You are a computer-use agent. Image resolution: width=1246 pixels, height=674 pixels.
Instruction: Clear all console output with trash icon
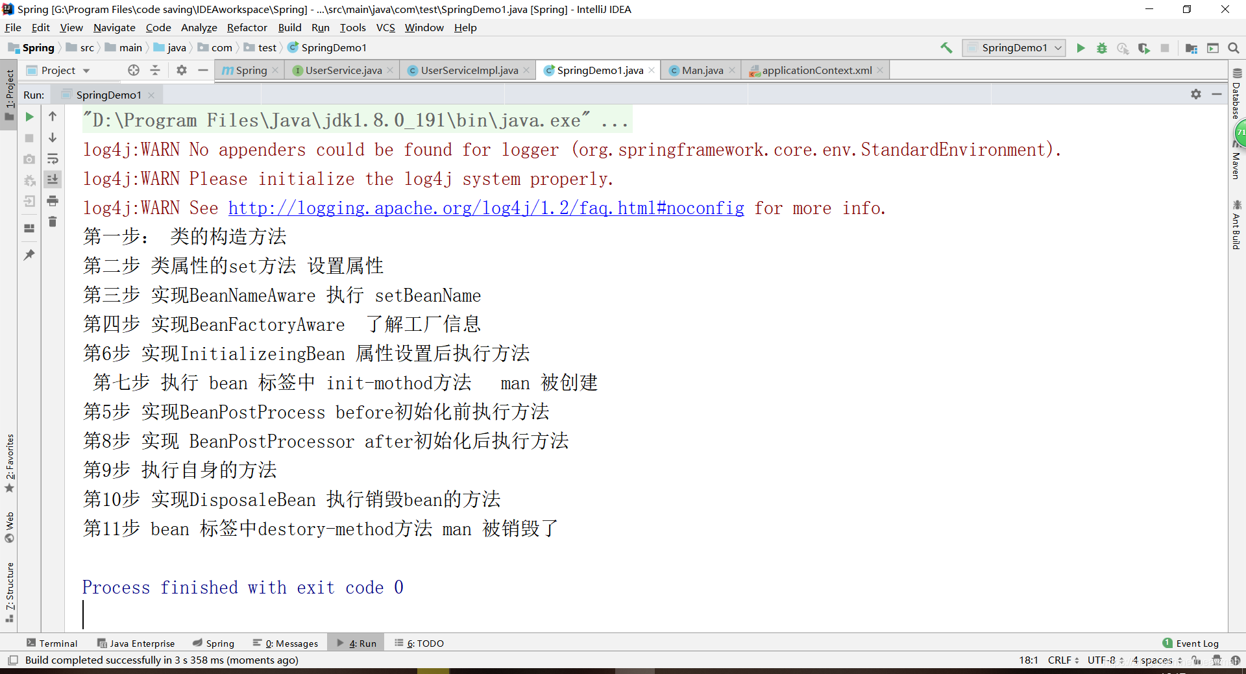click(x=53, y=221)
